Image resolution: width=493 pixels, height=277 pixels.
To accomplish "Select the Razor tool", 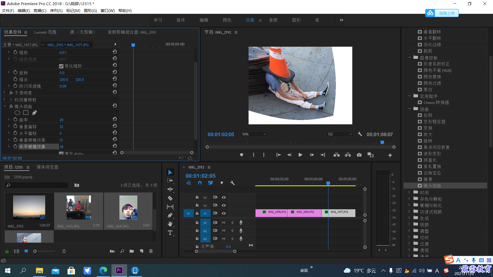I will coord(170,198).
